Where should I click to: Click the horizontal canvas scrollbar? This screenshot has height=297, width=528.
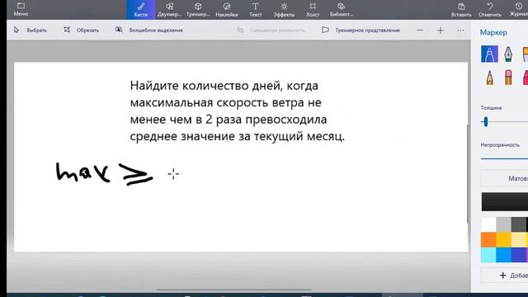click(x=233, y=290)
